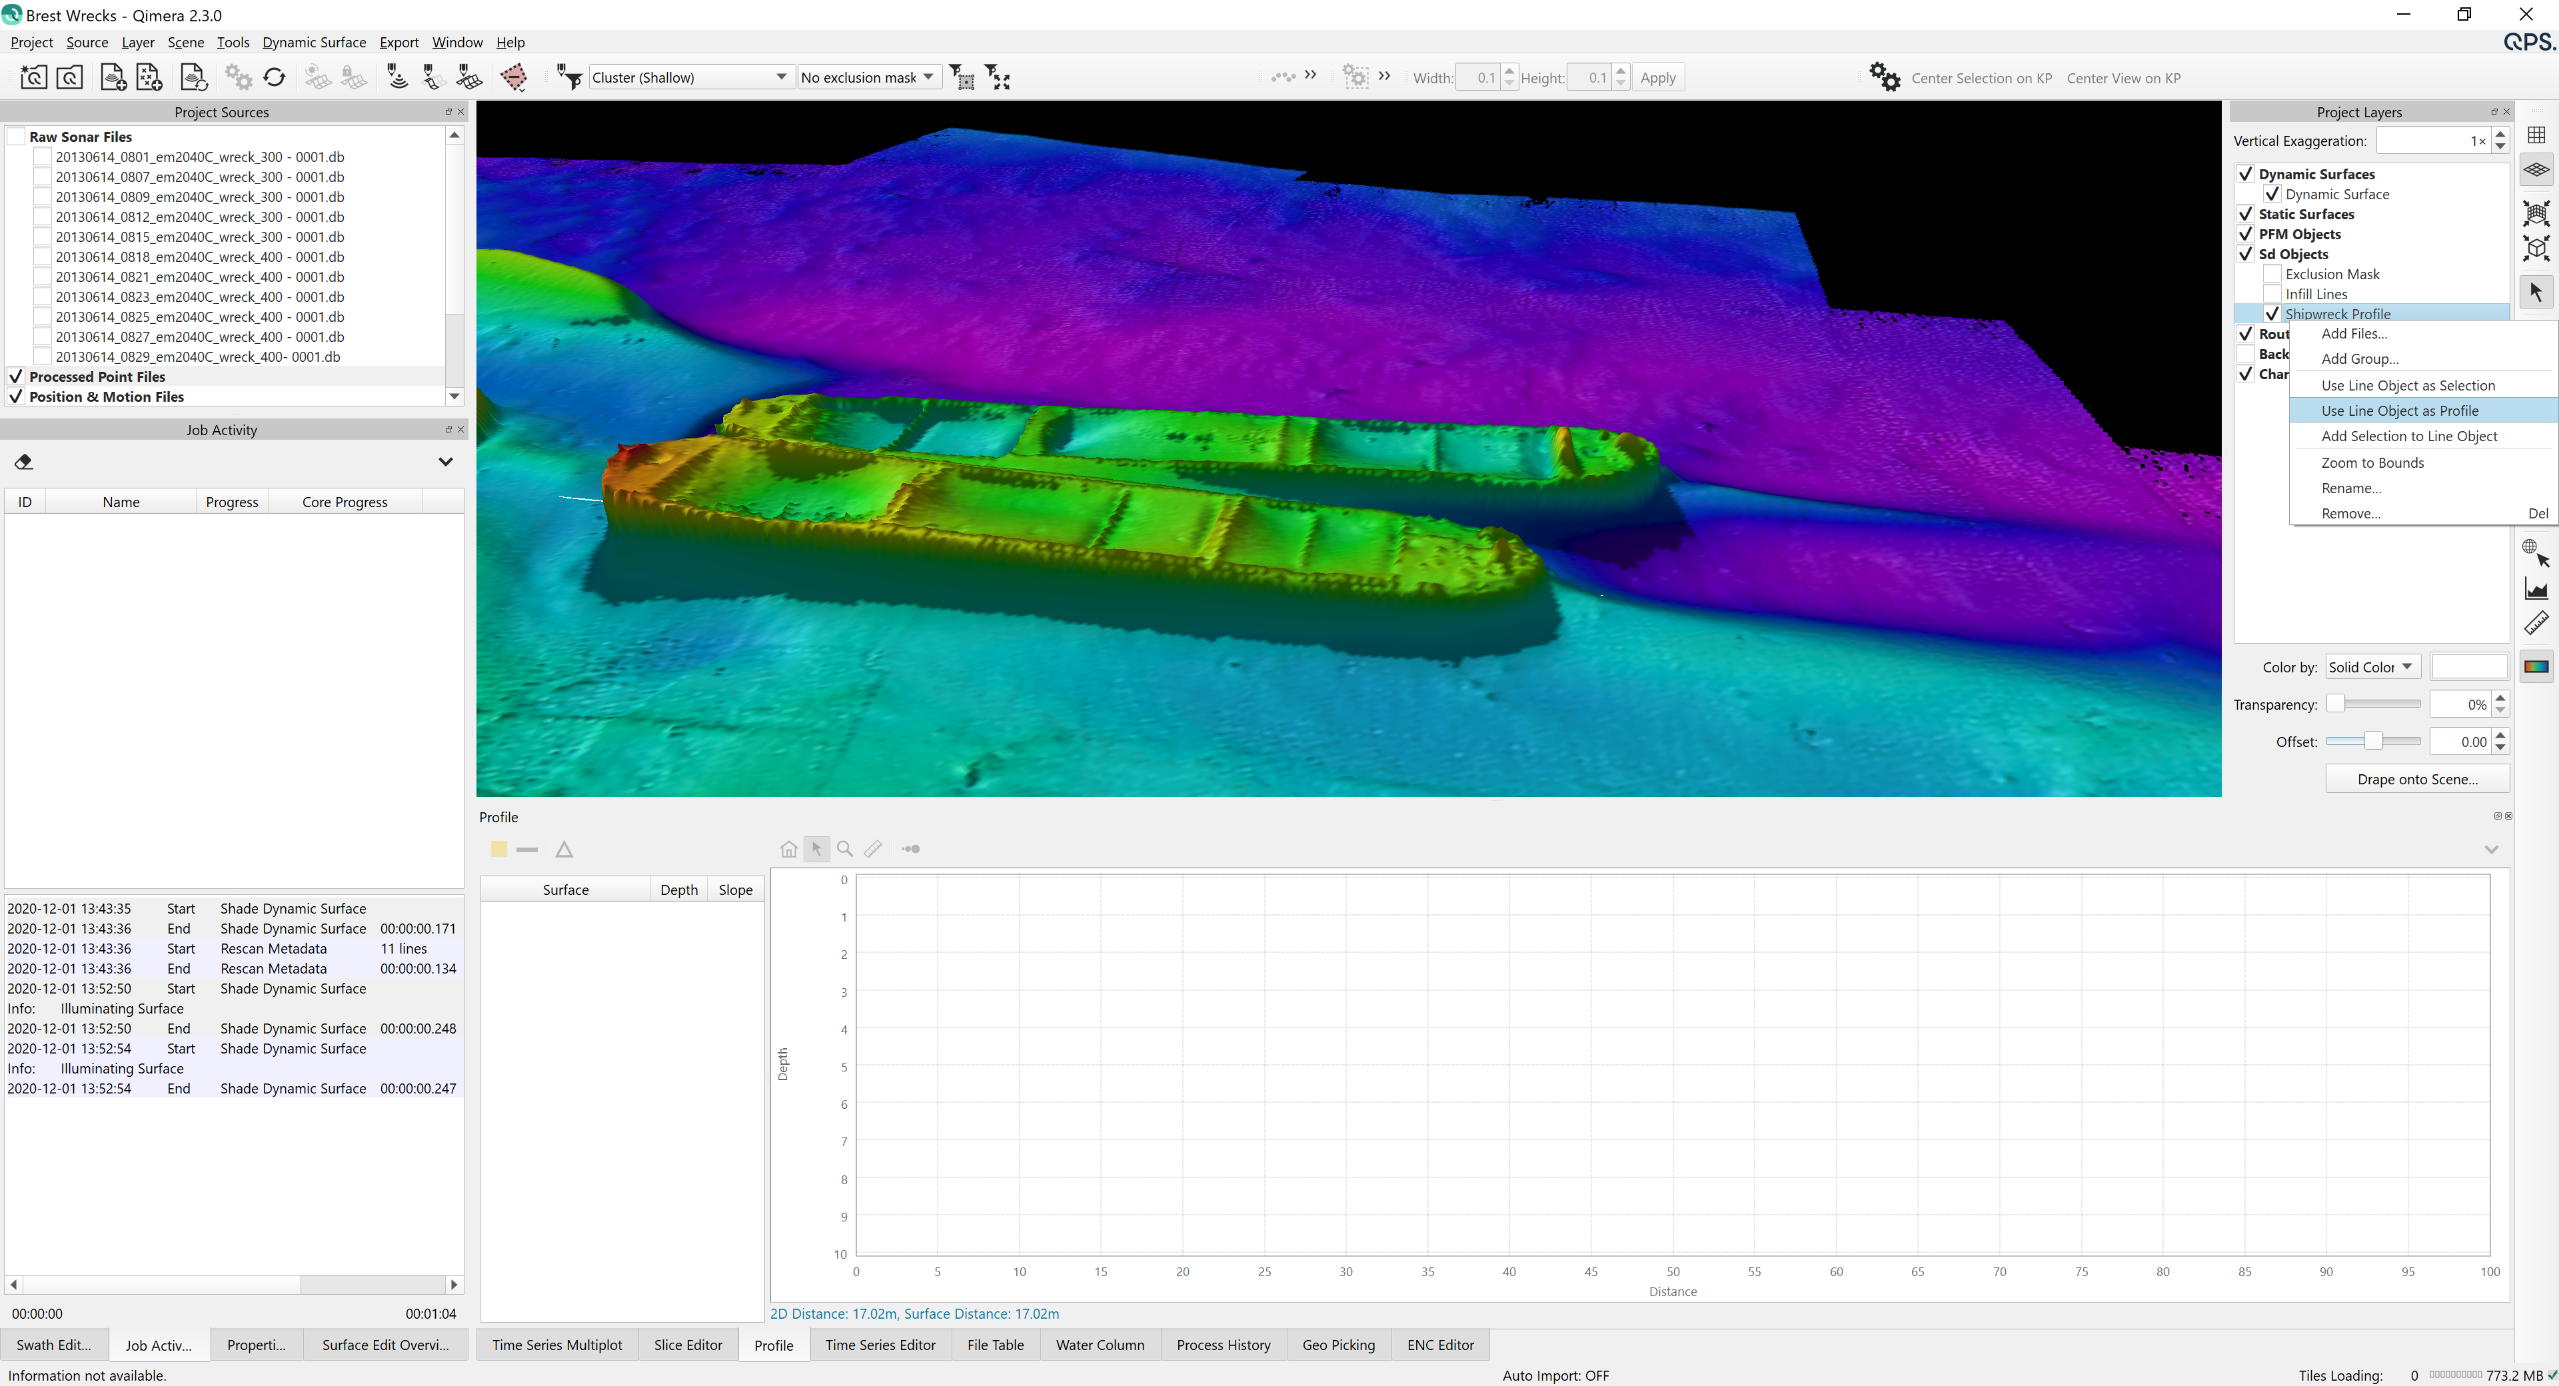Click the Create New Project icon

(x=33, y=77)
